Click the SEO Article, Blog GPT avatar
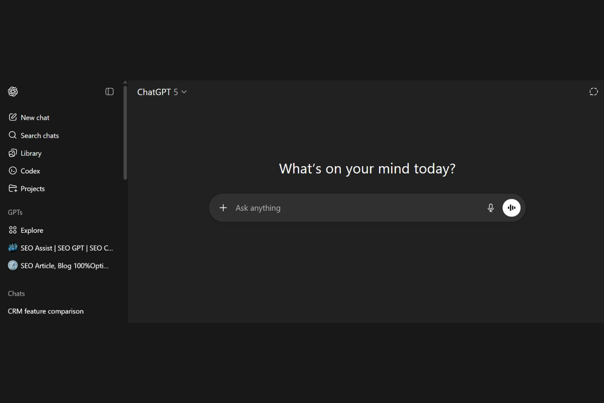604x403 pixels. click(x=13, y=265)
